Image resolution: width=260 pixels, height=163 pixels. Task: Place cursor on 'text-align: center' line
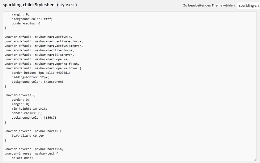click(27, 136)
